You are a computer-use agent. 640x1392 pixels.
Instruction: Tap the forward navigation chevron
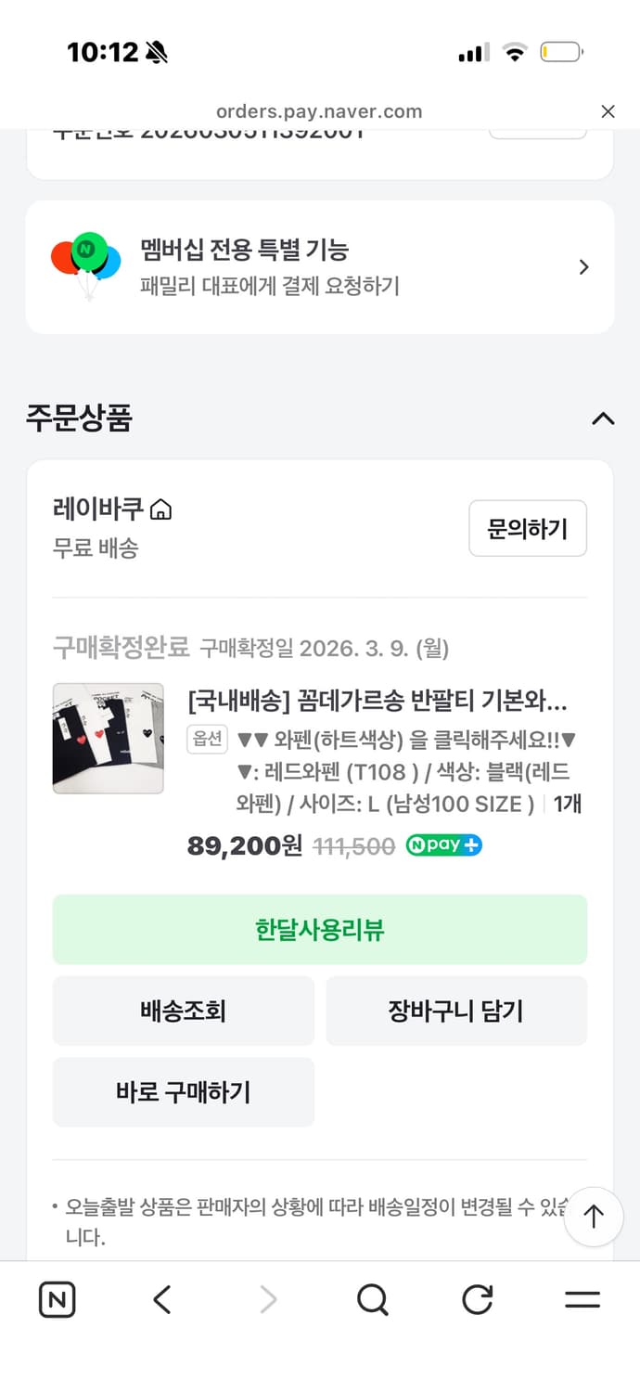coord(267,1299)
